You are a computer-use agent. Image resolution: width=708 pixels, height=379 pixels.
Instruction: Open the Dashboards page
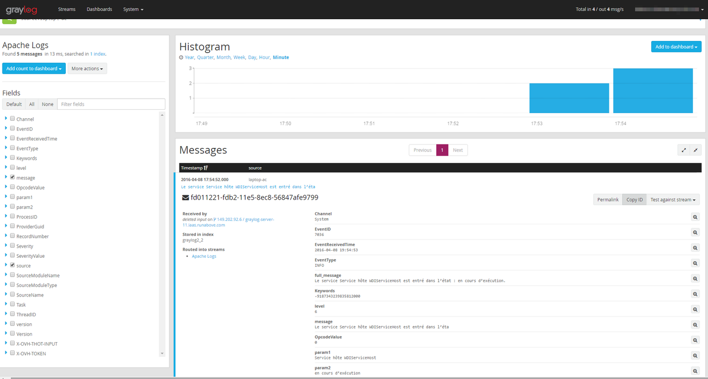click(x=99, y=9)
